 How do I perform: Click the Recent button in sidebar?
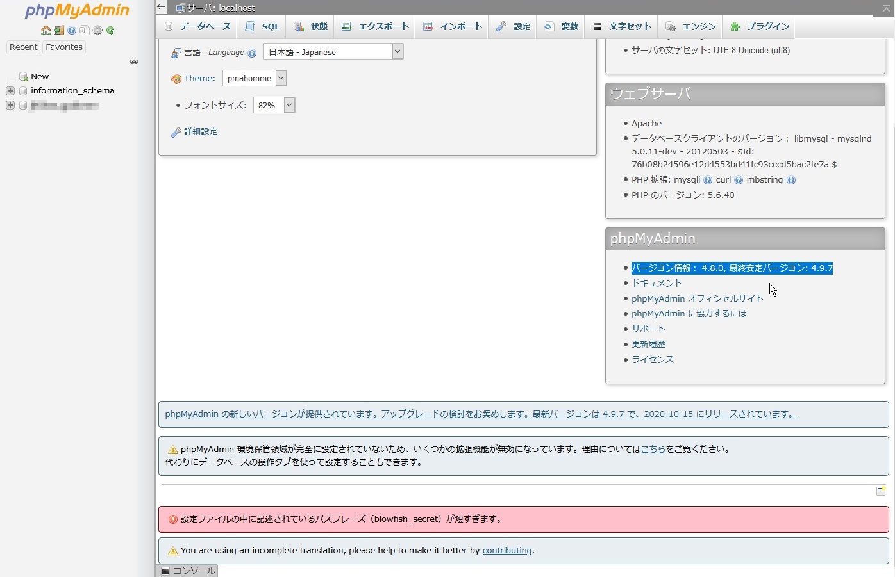click(x=24, y=47)
